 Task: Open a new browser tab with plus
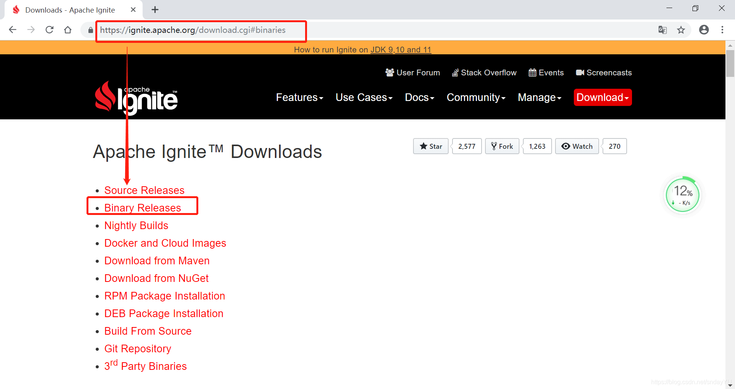(155, 10)
